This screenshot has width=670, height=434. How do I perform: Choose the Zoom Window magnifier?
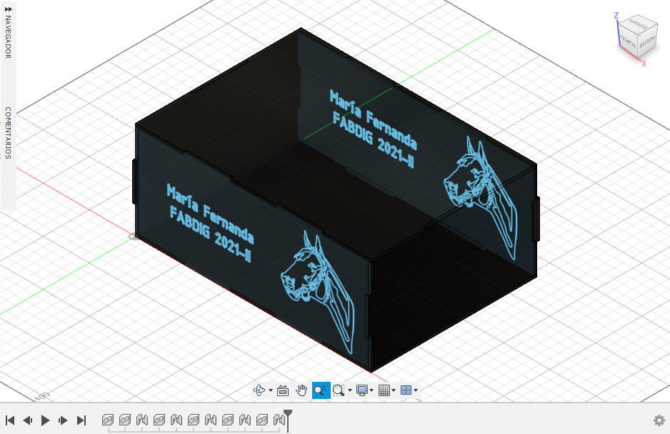coord(339,390)
